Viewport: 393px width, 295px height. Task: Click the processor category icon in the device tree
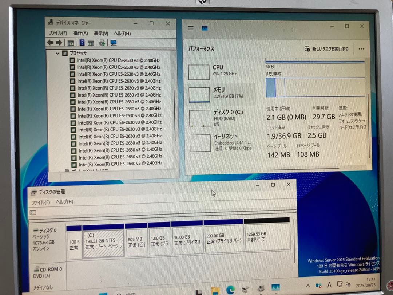coord(65,53)
